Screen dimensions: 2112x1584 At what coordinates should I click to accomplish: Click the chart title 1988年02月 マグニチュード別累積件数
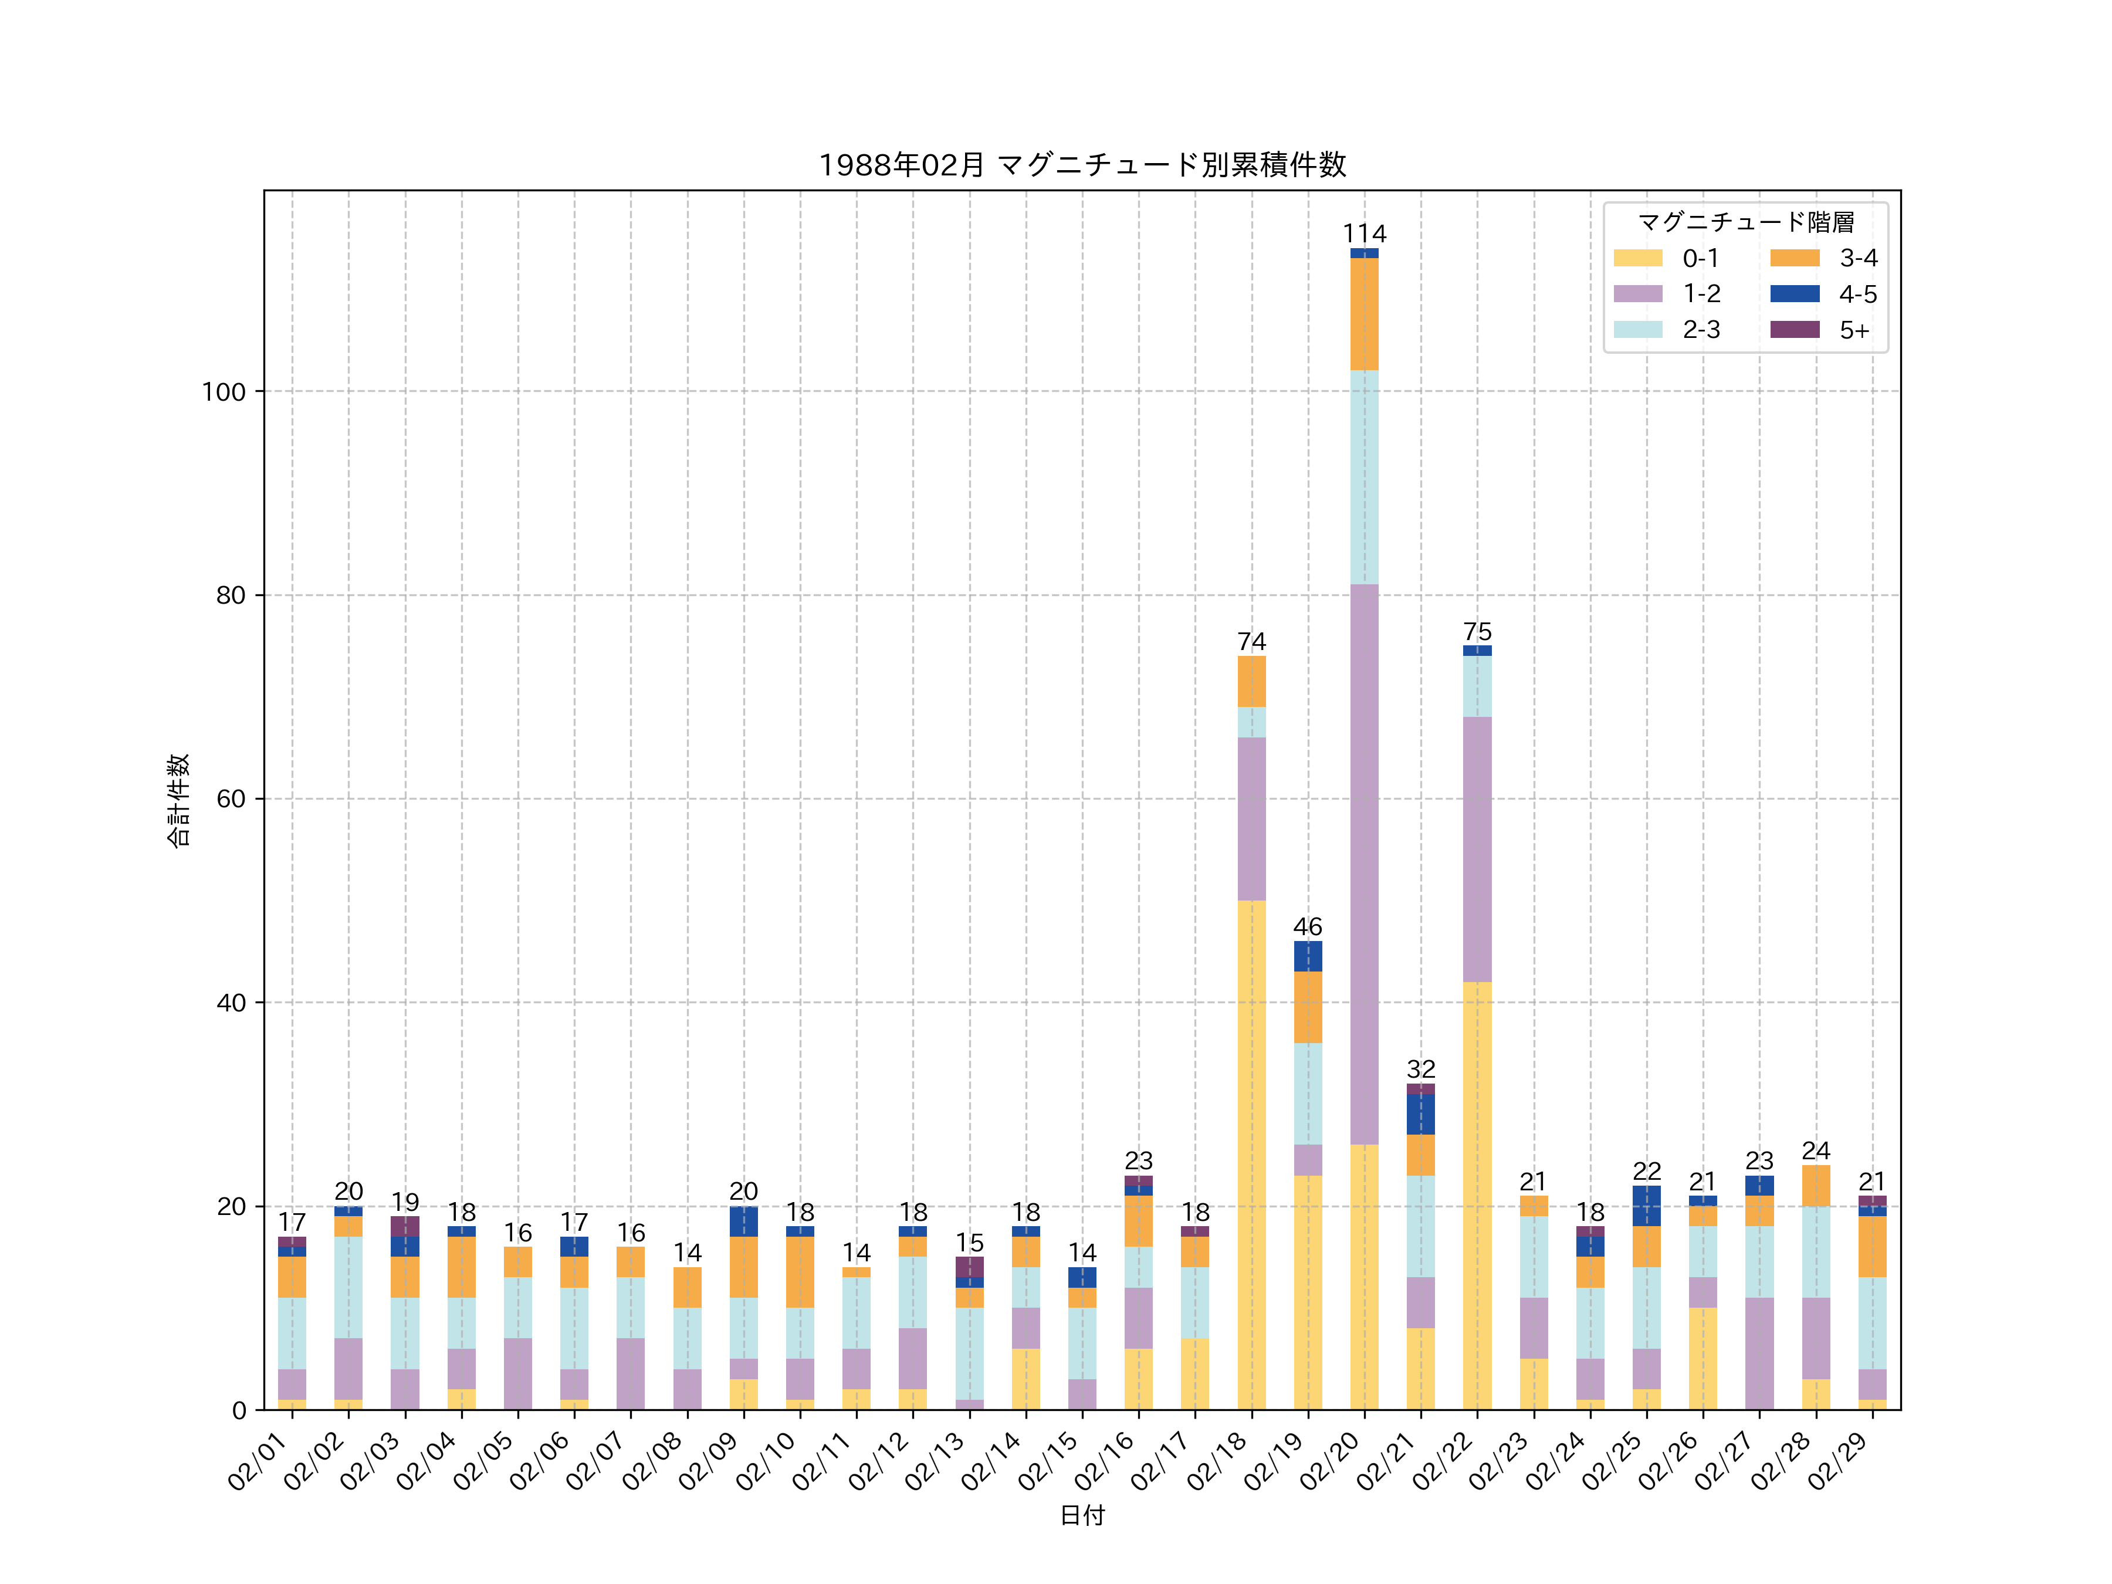1082,165
